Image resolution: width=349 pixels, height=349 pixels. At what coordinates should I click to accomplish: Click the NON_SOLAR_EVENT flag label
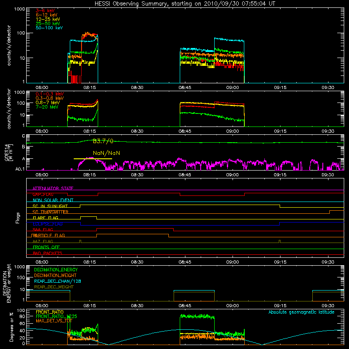53,200
